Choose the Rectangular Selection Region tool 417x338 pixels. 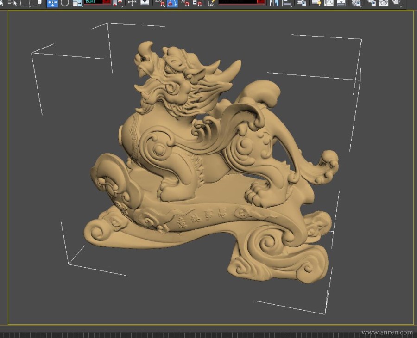click(x=25, y=3)
